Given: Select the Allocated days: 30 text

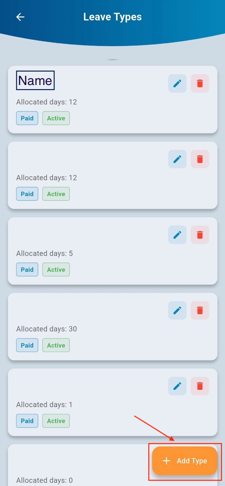Looking at the screenshot, I should [47, 329].
